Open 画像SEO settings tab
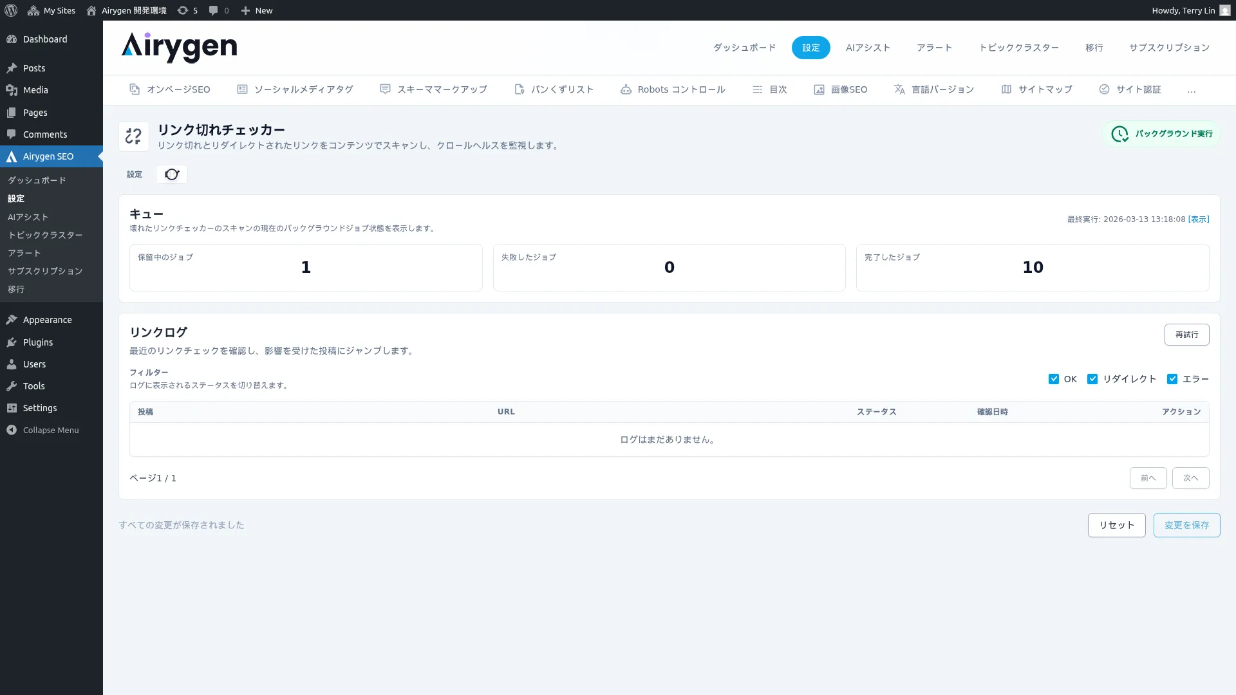 pyautogui.click(x=840, y=89)
